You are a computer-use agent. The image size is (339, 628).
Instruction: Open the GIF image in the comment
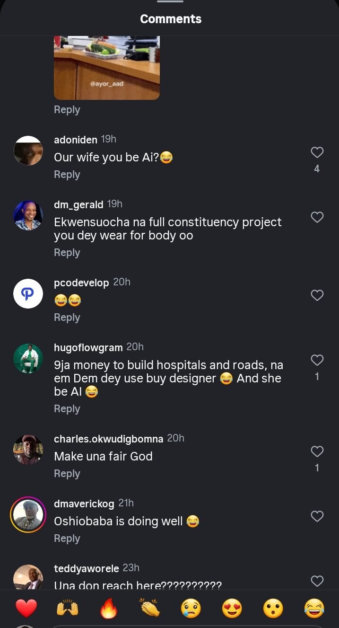106,68
